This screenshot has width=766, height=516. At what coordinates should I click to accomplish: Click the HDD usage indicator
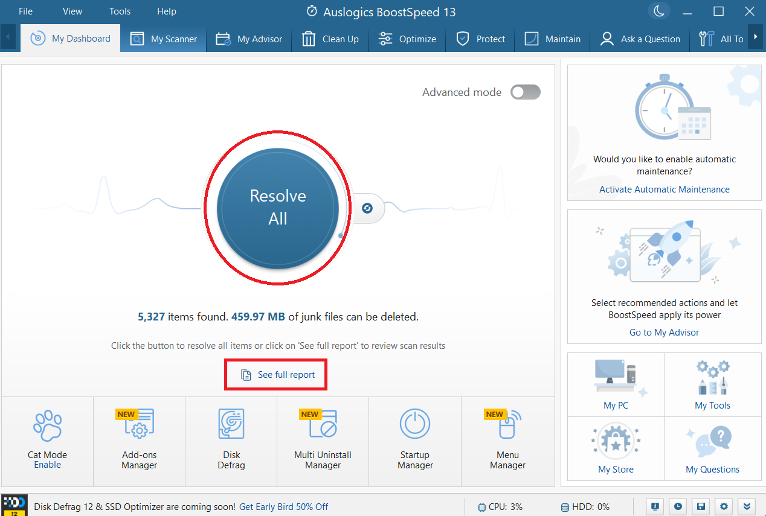click(x=585, y=507)
